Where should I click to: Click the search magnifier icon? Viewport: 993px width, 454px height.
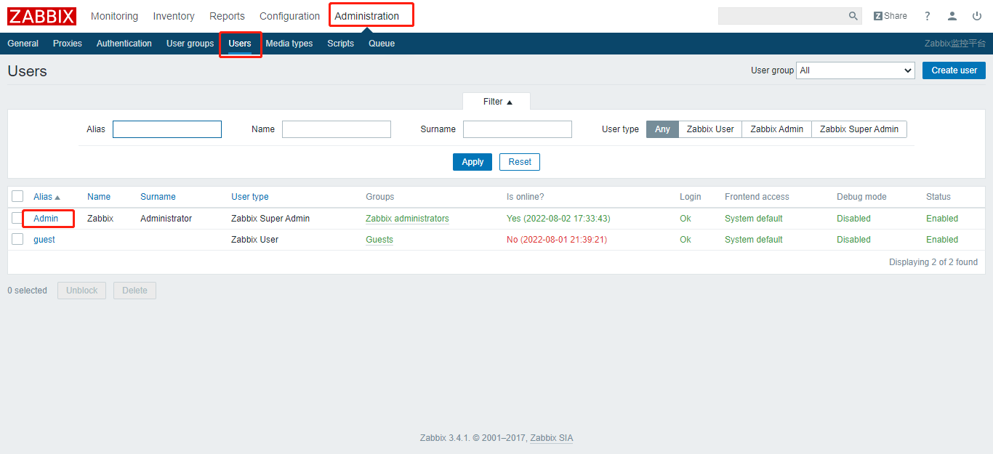853,16
